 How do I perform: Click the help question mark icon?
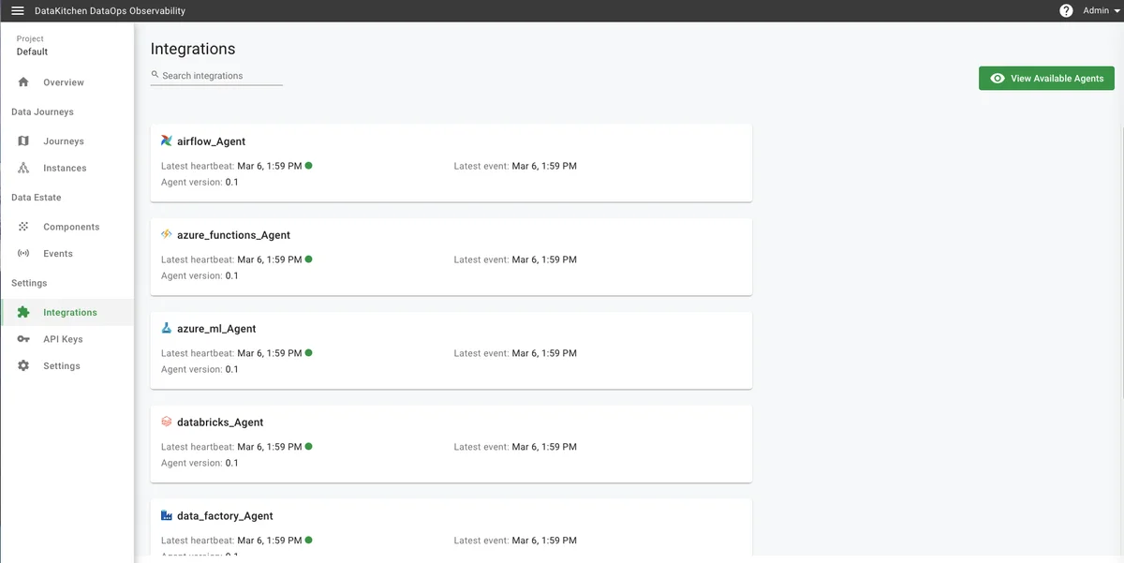(1066, 11)
